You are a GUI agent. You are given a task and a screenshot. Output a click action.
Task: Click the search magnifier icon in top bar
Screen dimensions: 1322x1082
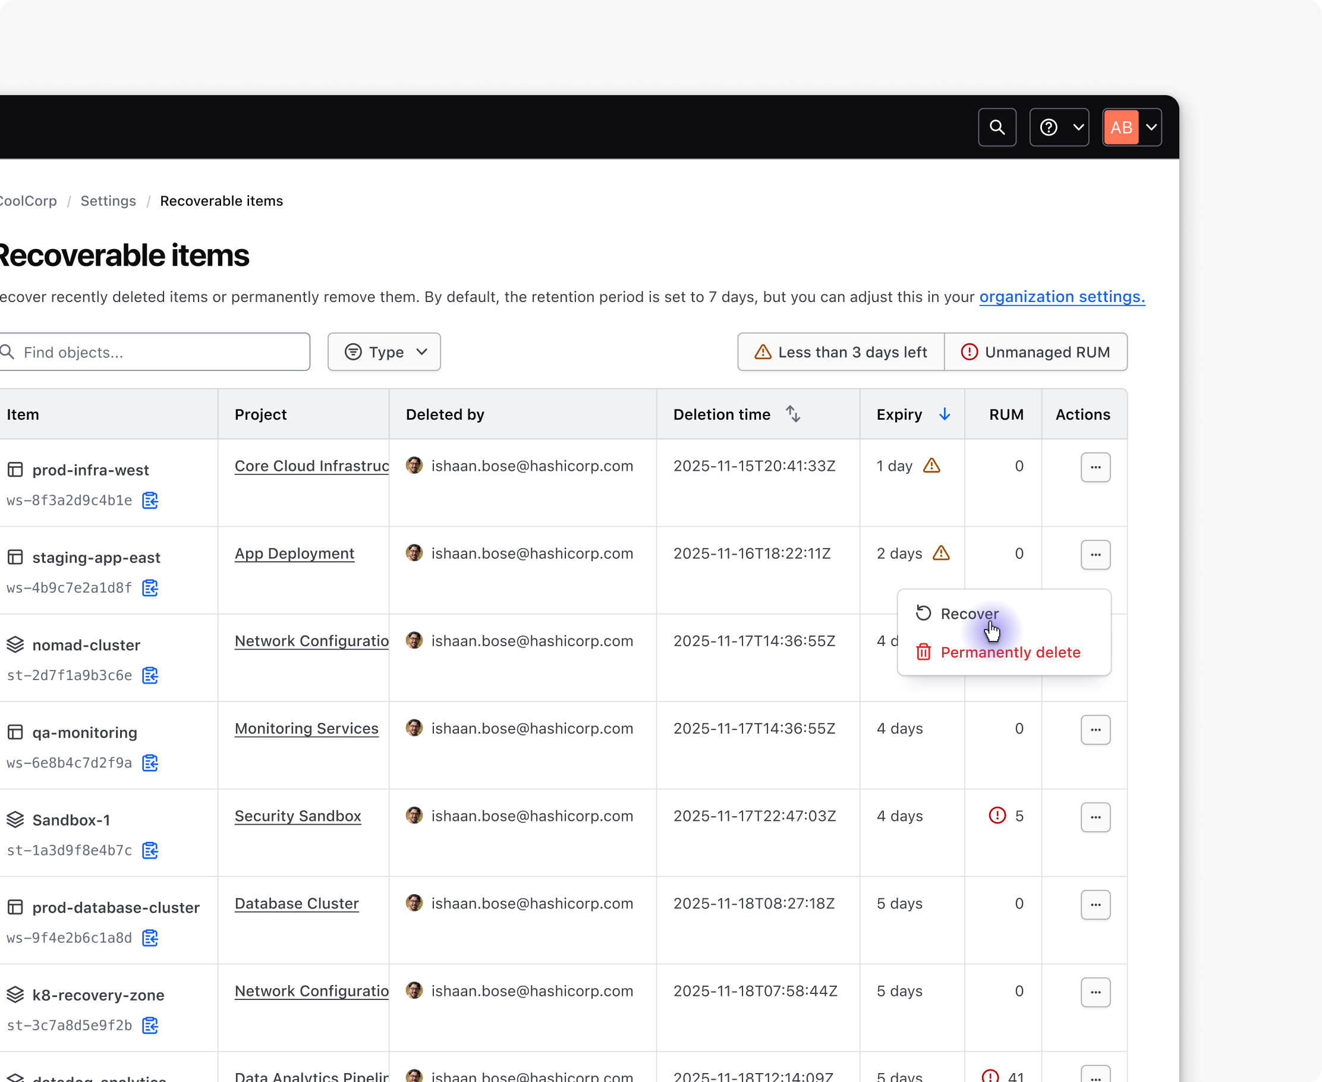[997, 127]
